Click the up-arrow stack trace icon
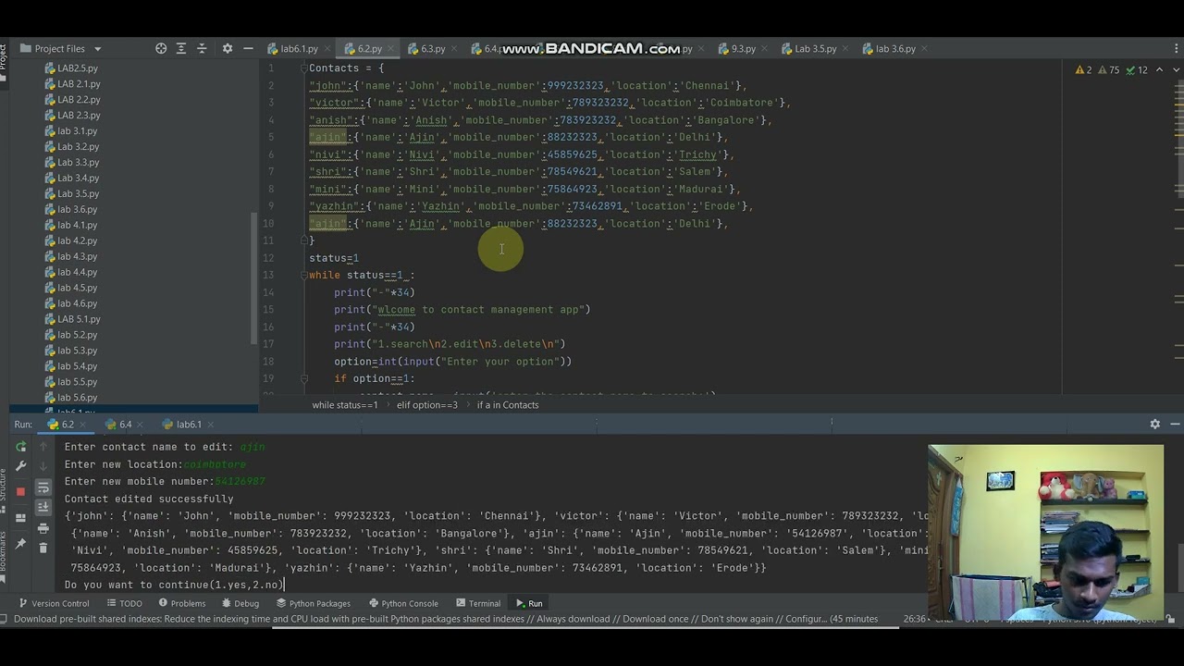Image resolution: width=1184 pixels, height=666 pixels. coord(43,447)
